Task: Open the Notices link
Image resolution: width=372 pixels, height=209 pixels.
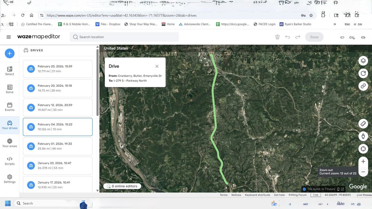Action: [x=236, y=195]
